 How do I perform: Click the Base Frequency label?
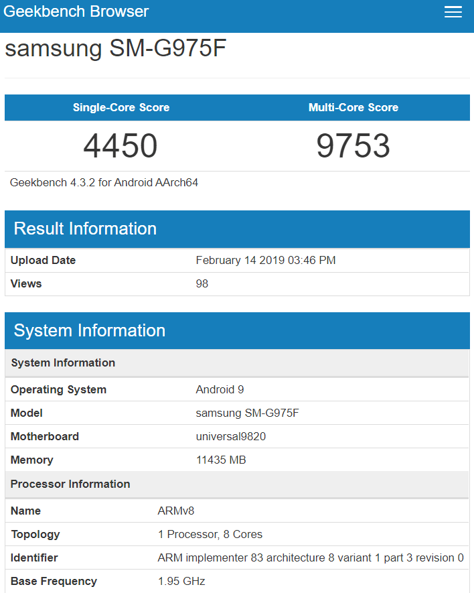[x=54, y=582]
